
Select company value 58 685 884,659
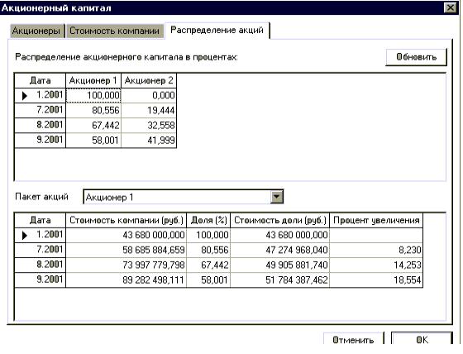(x=126, y=251)
